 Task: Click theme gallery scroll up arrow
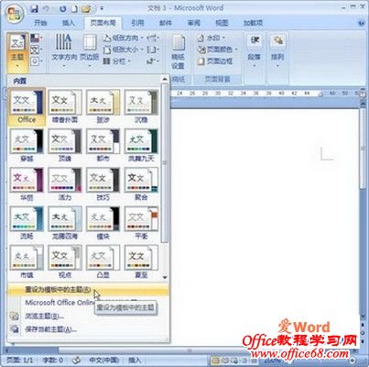coord(165,79)
